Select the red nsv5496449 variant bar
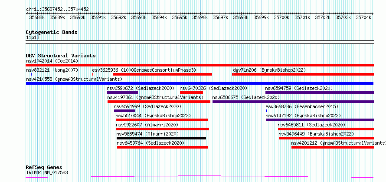The width and height of the screenshot is (386, 182). [327, 138]
